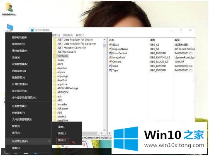The height and width of the screenshot is (156, 209).
Task: Click folder icon beside .NET Data Provider for Oracle
Action: [x=55, y=40]
